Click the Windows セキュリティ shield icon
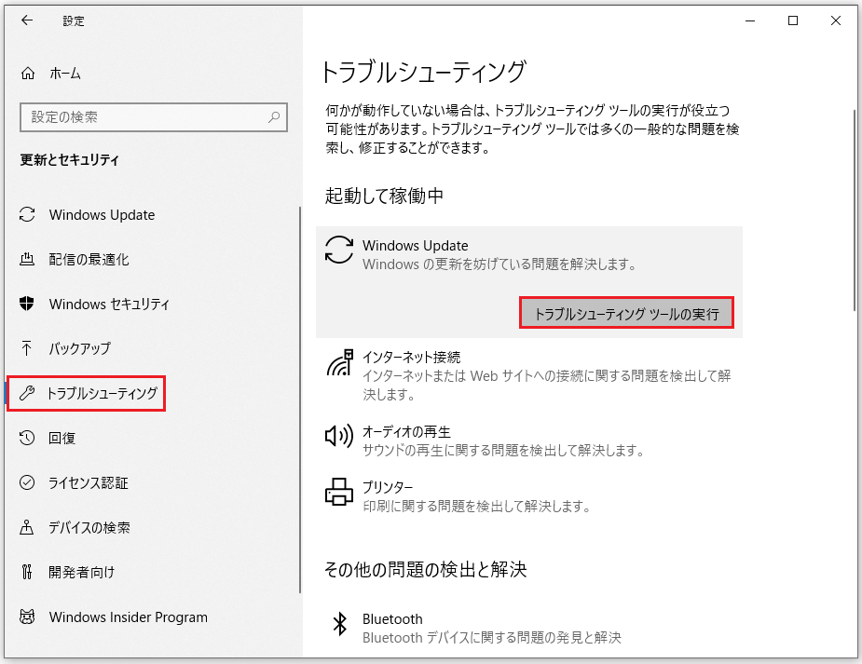 (28, 304)
